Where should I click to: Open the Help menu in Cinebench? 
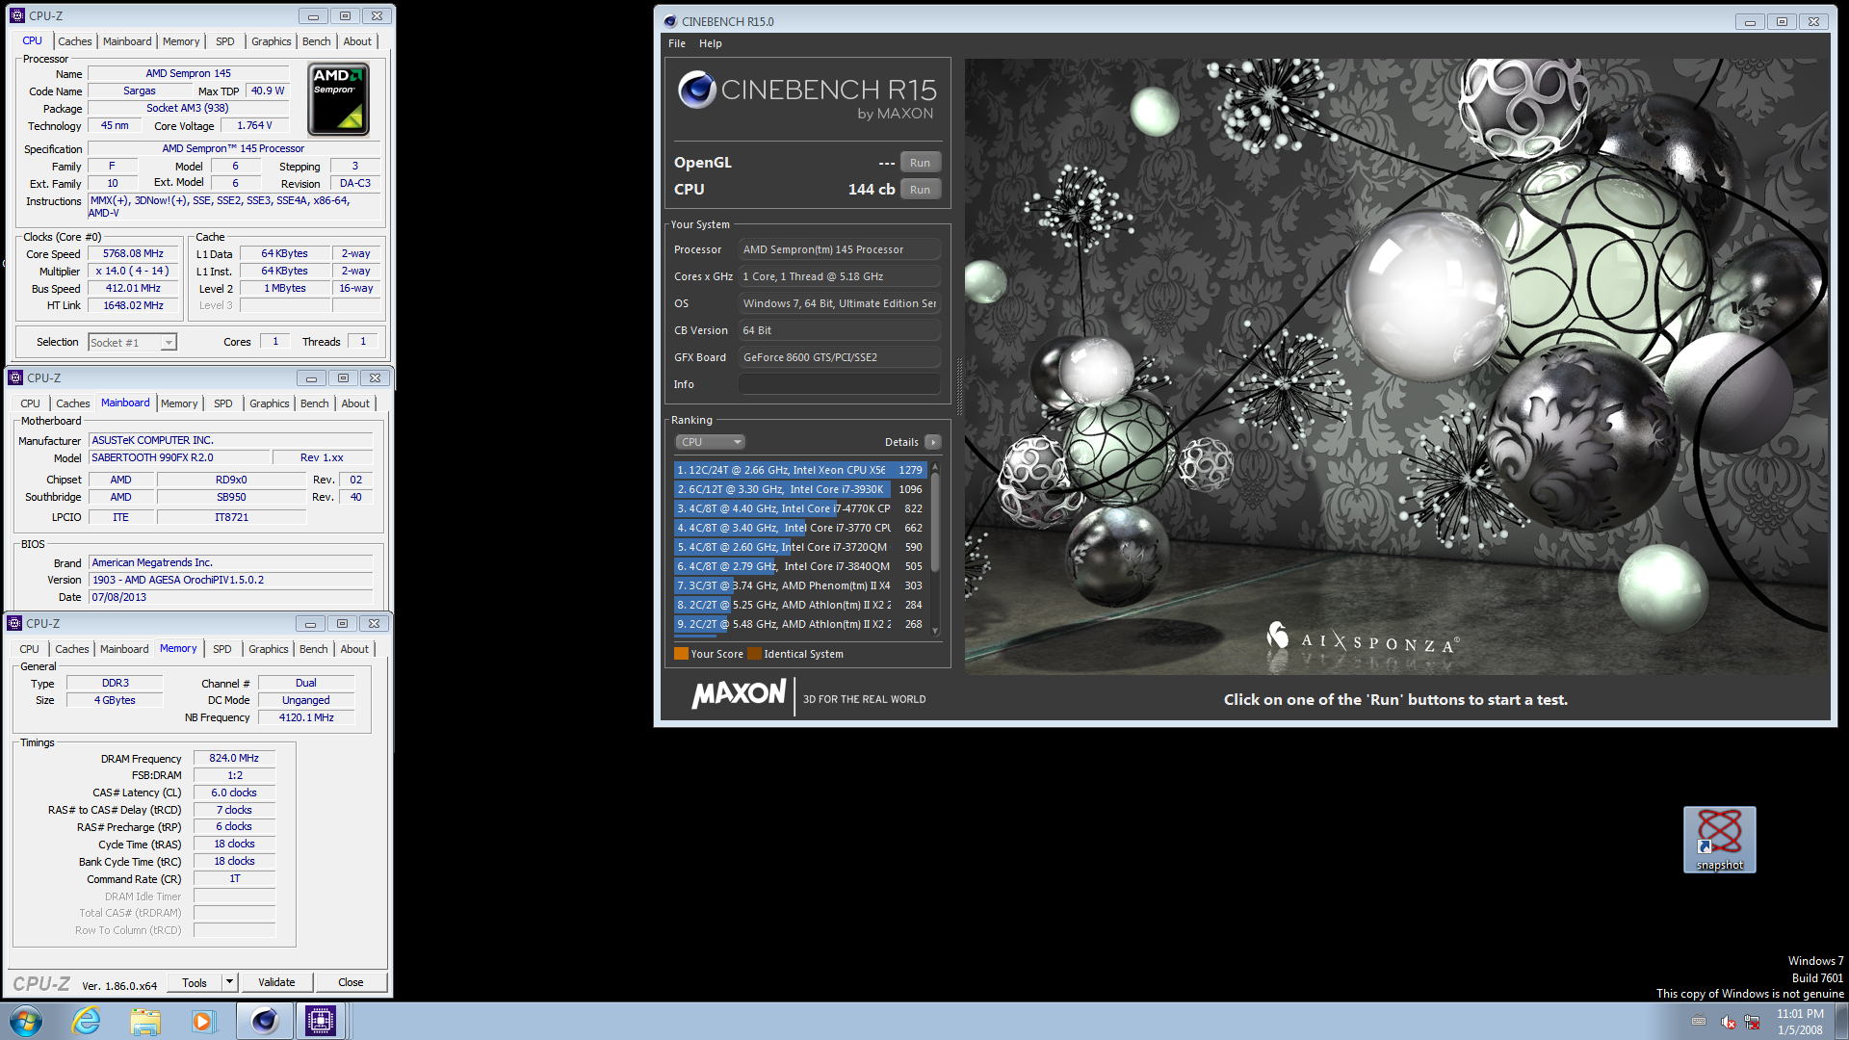[711, 43]
